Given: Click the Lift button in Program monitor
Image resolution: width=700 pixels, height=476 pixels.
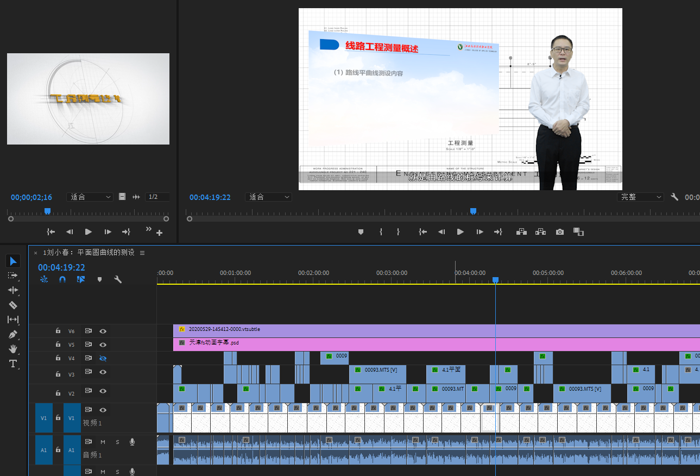Looking at the screenshot, I should pyautogui.click(x=521, y=232).
